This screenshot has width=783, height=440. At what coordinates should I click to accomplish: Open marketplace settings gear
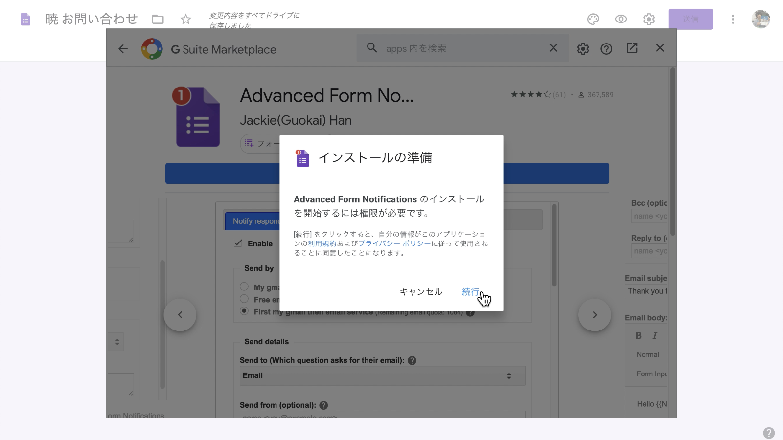coord(583,49)
